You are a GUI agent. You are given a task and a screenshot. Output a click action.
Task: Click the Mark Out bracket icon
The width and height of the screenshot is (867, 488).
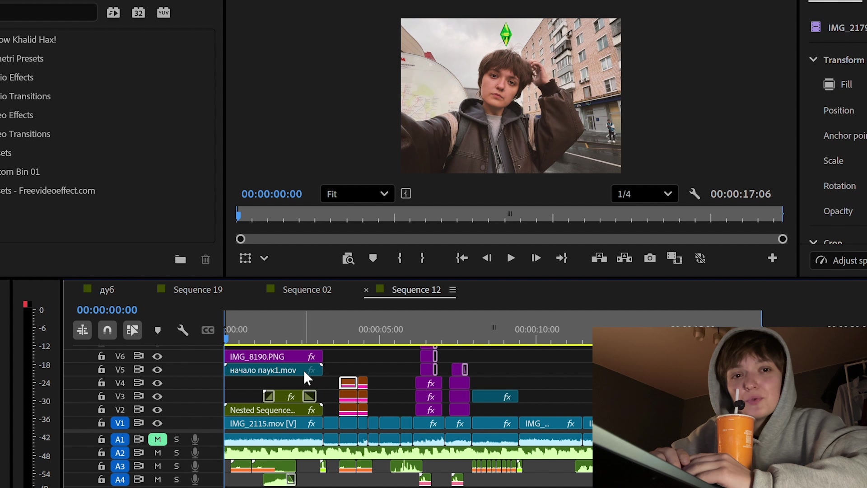tap(422, 258)
